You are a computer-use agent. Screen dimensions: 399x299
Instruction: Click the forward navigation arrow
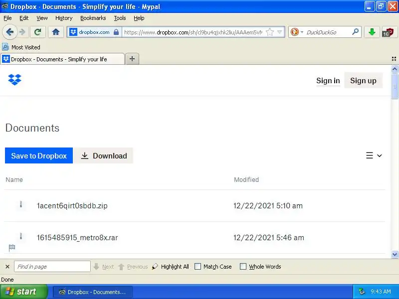(22, 32)
